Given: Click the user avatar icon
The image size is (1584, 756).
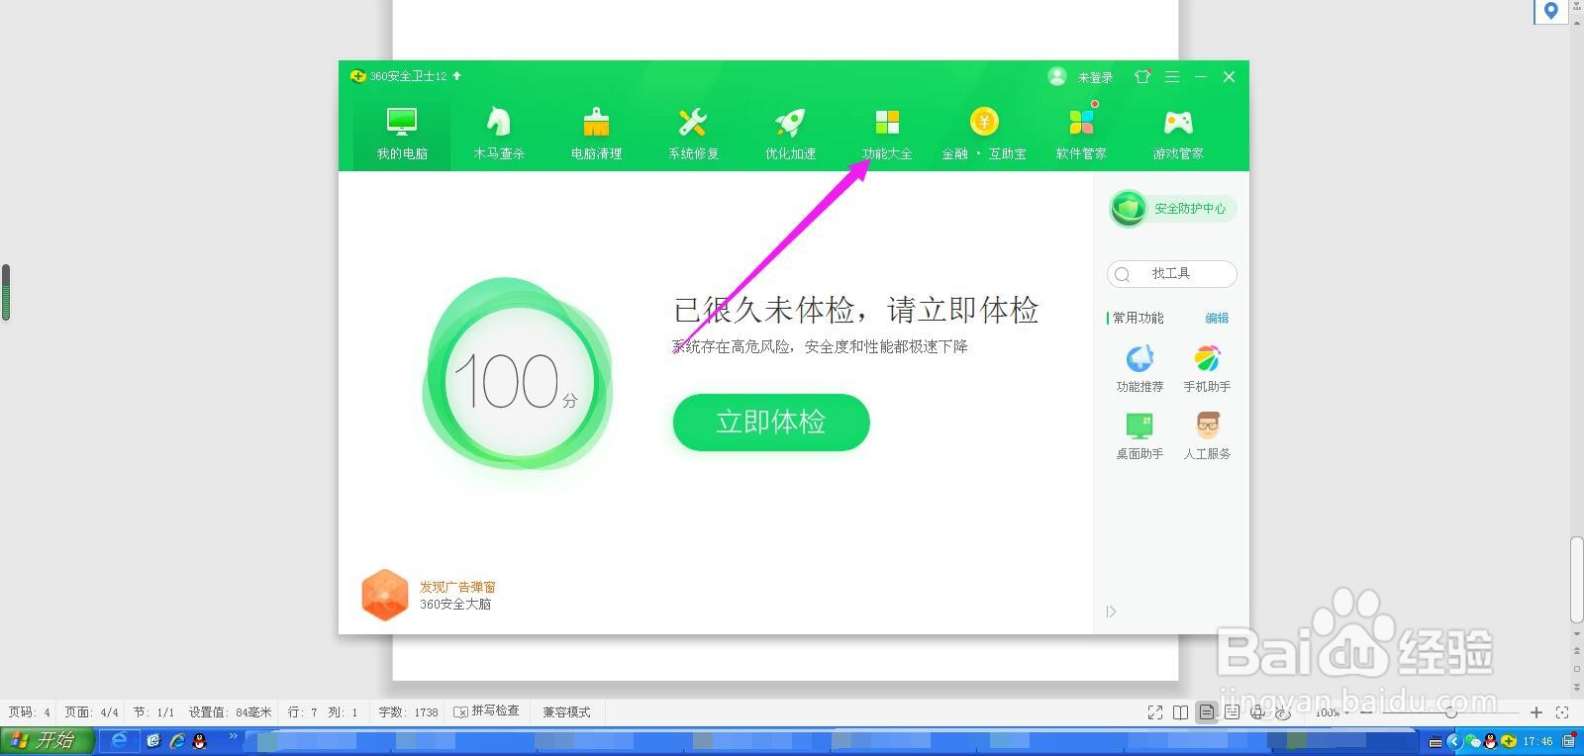Looking at the screenshot, I should click(1057, 76).
